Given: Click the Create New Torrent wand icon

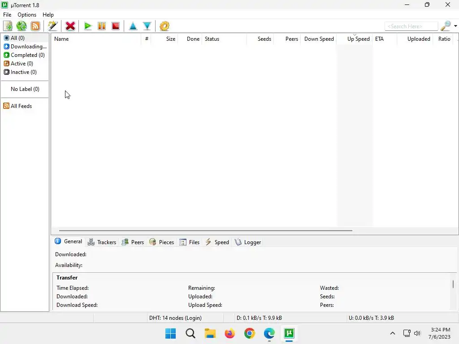Looking at the screenshot, I should point(53,26).
